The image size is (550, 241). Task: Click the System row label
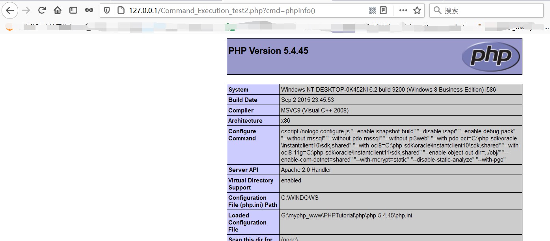pyautogui.click(x=239, y=90)
